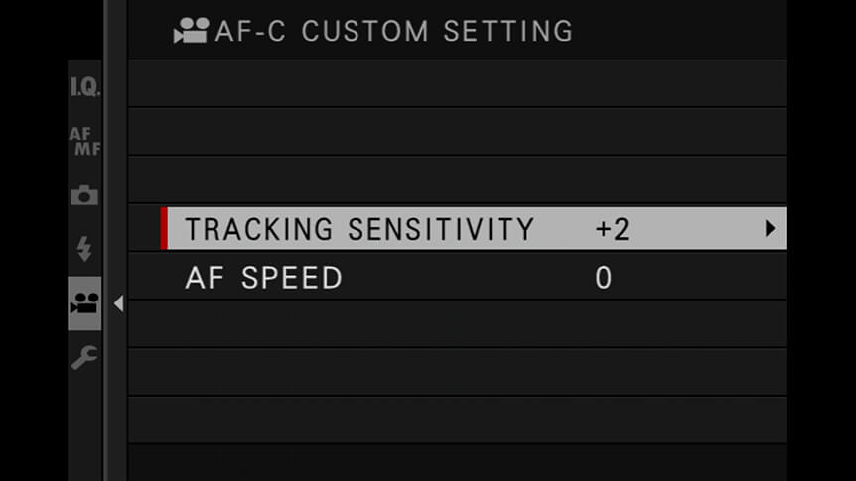Switch to the AF MF focus settings tab
Screen dimensions: 856x481
click(x=85, y=141)
